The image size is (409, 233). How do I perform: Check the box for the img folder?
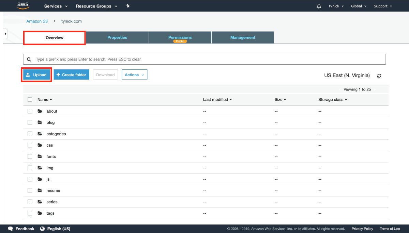pos(30,168)
